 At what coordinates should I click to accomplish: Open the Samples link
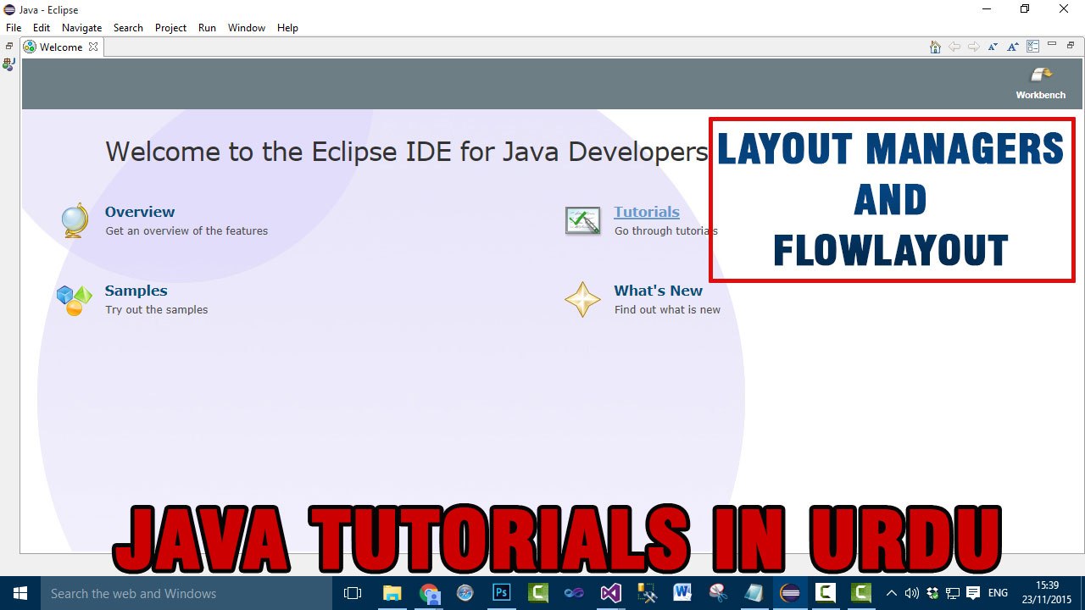(136, 291)
